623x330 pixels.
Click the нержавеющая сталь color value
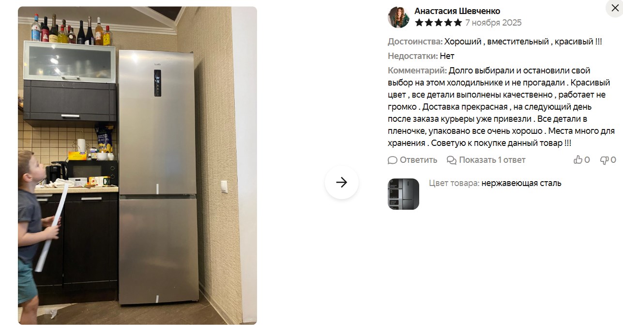click(521, 183)
